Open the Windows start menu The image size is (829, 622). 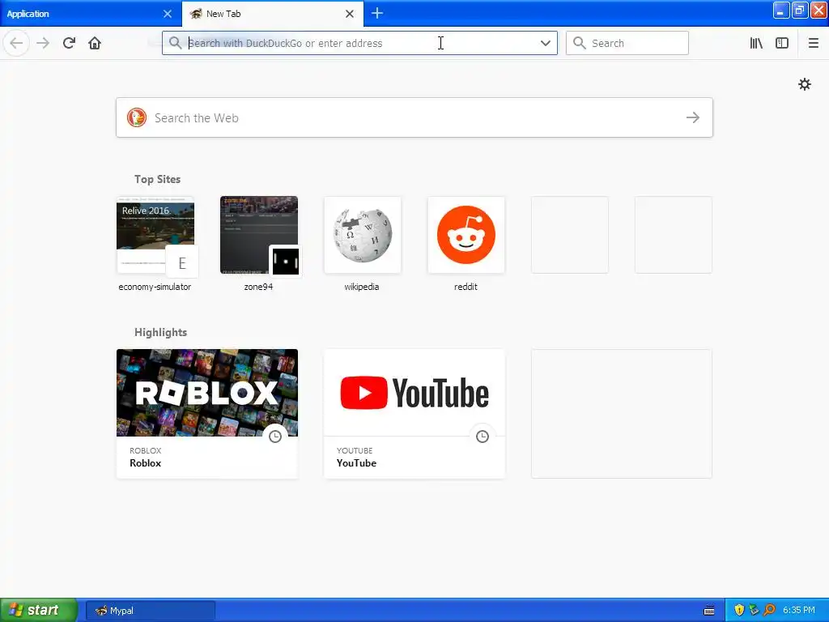click(x=39, y=611)
